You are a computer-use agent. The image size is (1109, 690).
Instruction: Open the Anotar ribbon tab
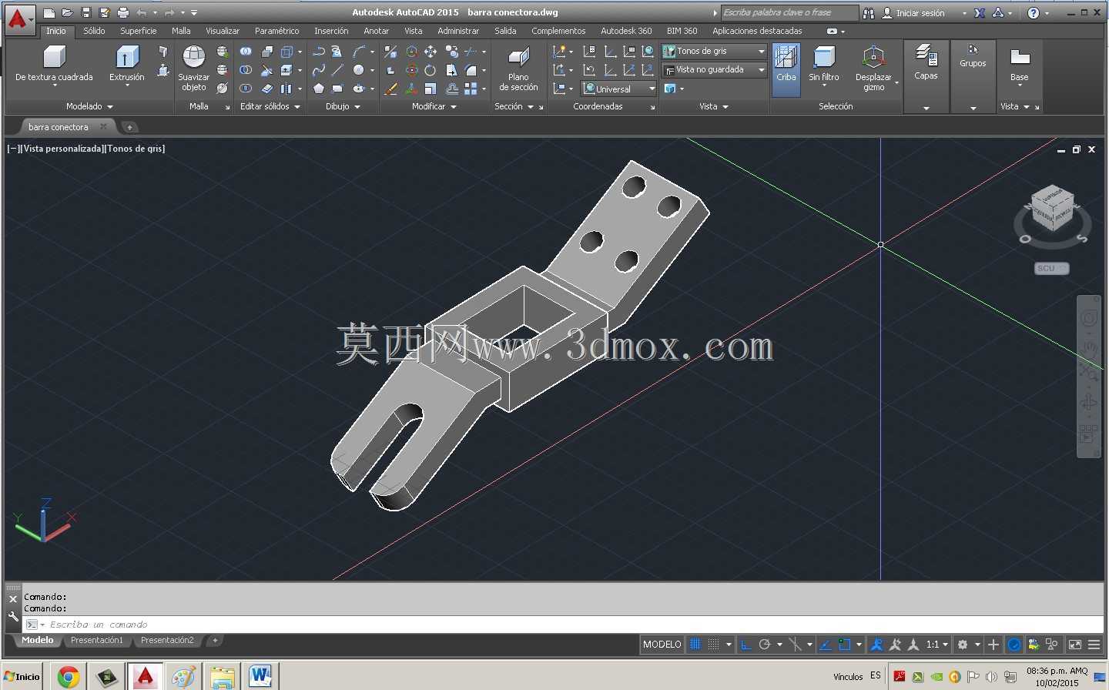tap(376, 31)
